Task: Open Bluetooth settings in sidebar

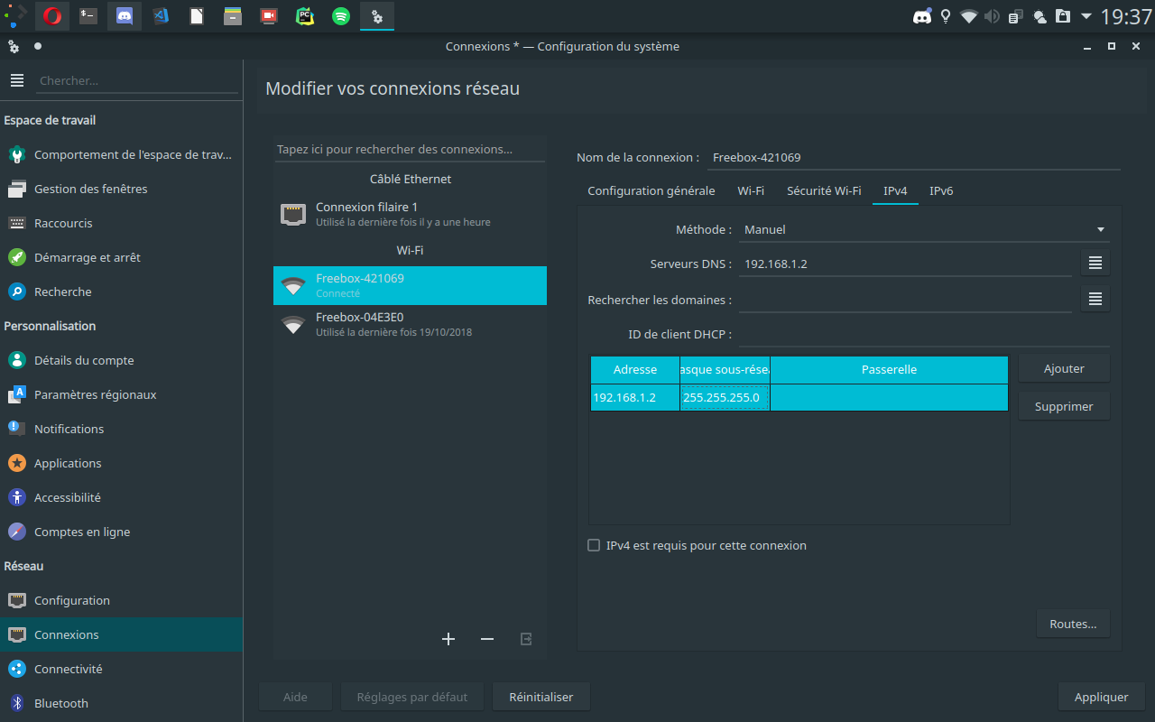Action: click(x=61, y=703)
